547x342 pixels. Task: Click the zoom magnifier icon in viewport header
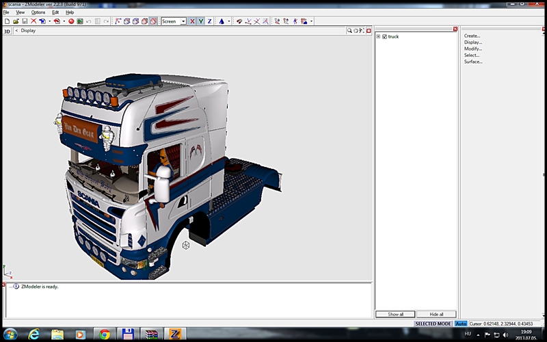349,31
